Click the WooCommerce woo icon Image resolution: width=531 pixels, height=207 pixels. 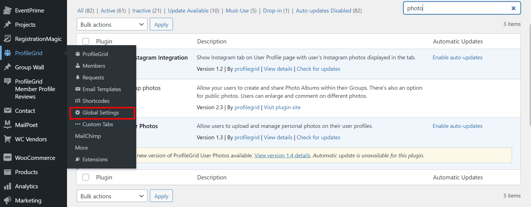[x=8, y=158]
